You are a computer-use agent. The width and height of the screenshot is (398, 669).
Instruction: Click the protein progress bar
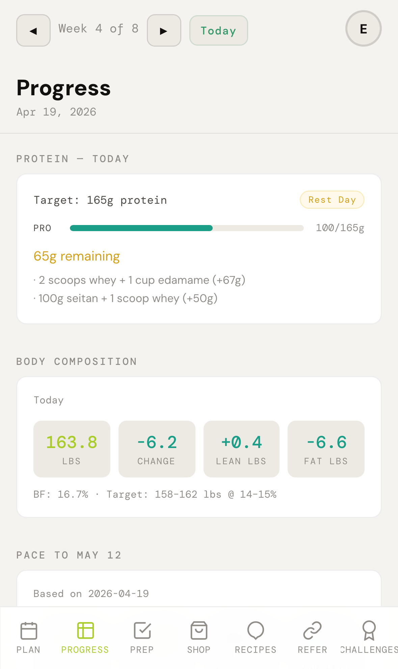(x=186, y=228)
